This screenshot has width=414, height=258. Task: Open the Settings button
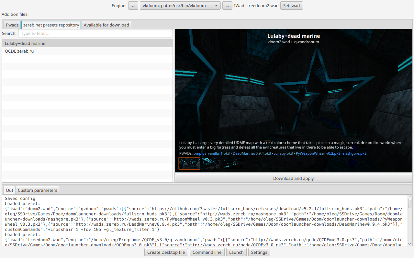(259, 252)
